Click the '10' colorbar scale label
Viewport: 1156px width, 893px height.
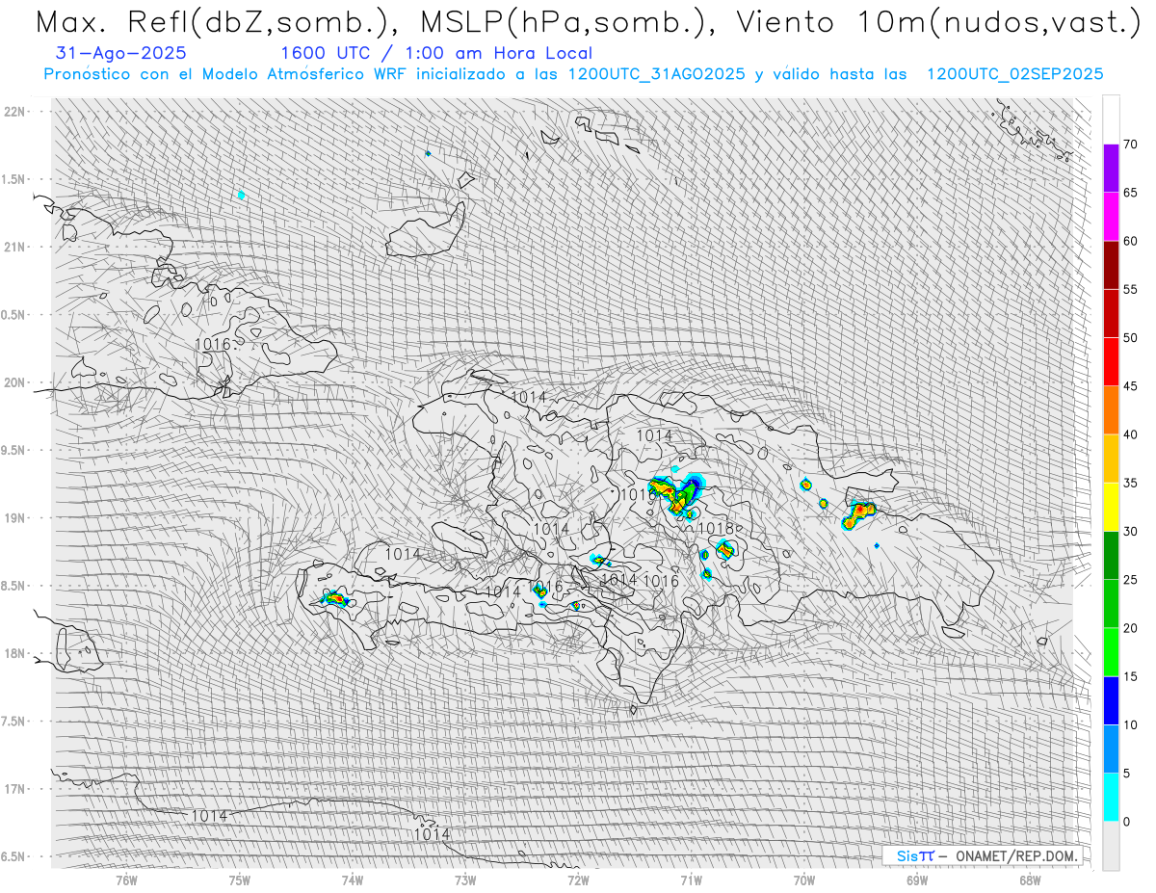1131,724
